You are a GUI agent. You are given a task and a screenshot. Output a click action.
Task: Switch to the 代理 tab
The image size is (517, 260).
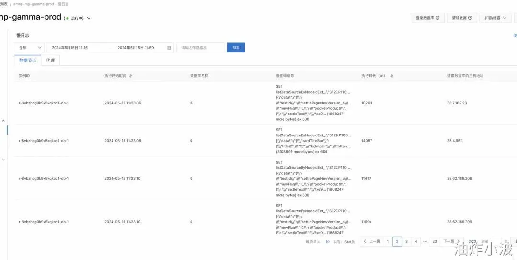click(x=50, y=61)
